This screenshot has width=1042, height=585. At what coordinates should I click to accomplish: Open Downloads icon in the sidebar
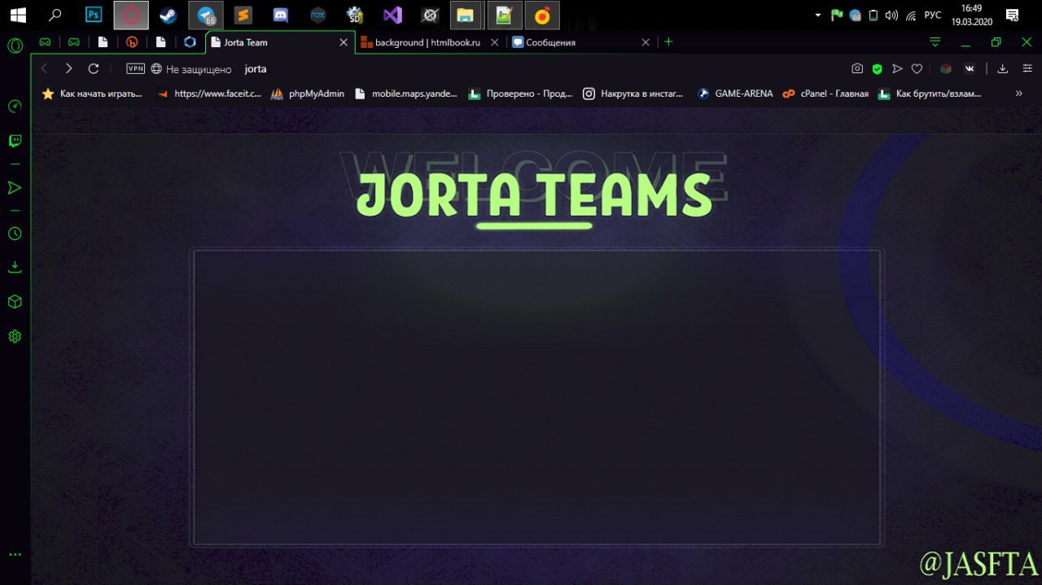click(15, 267)
